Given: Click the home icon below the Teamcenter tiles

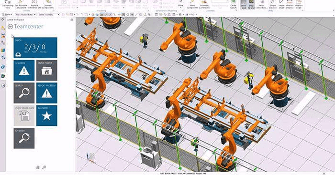Looking at the screenshot, I should 38,167.
